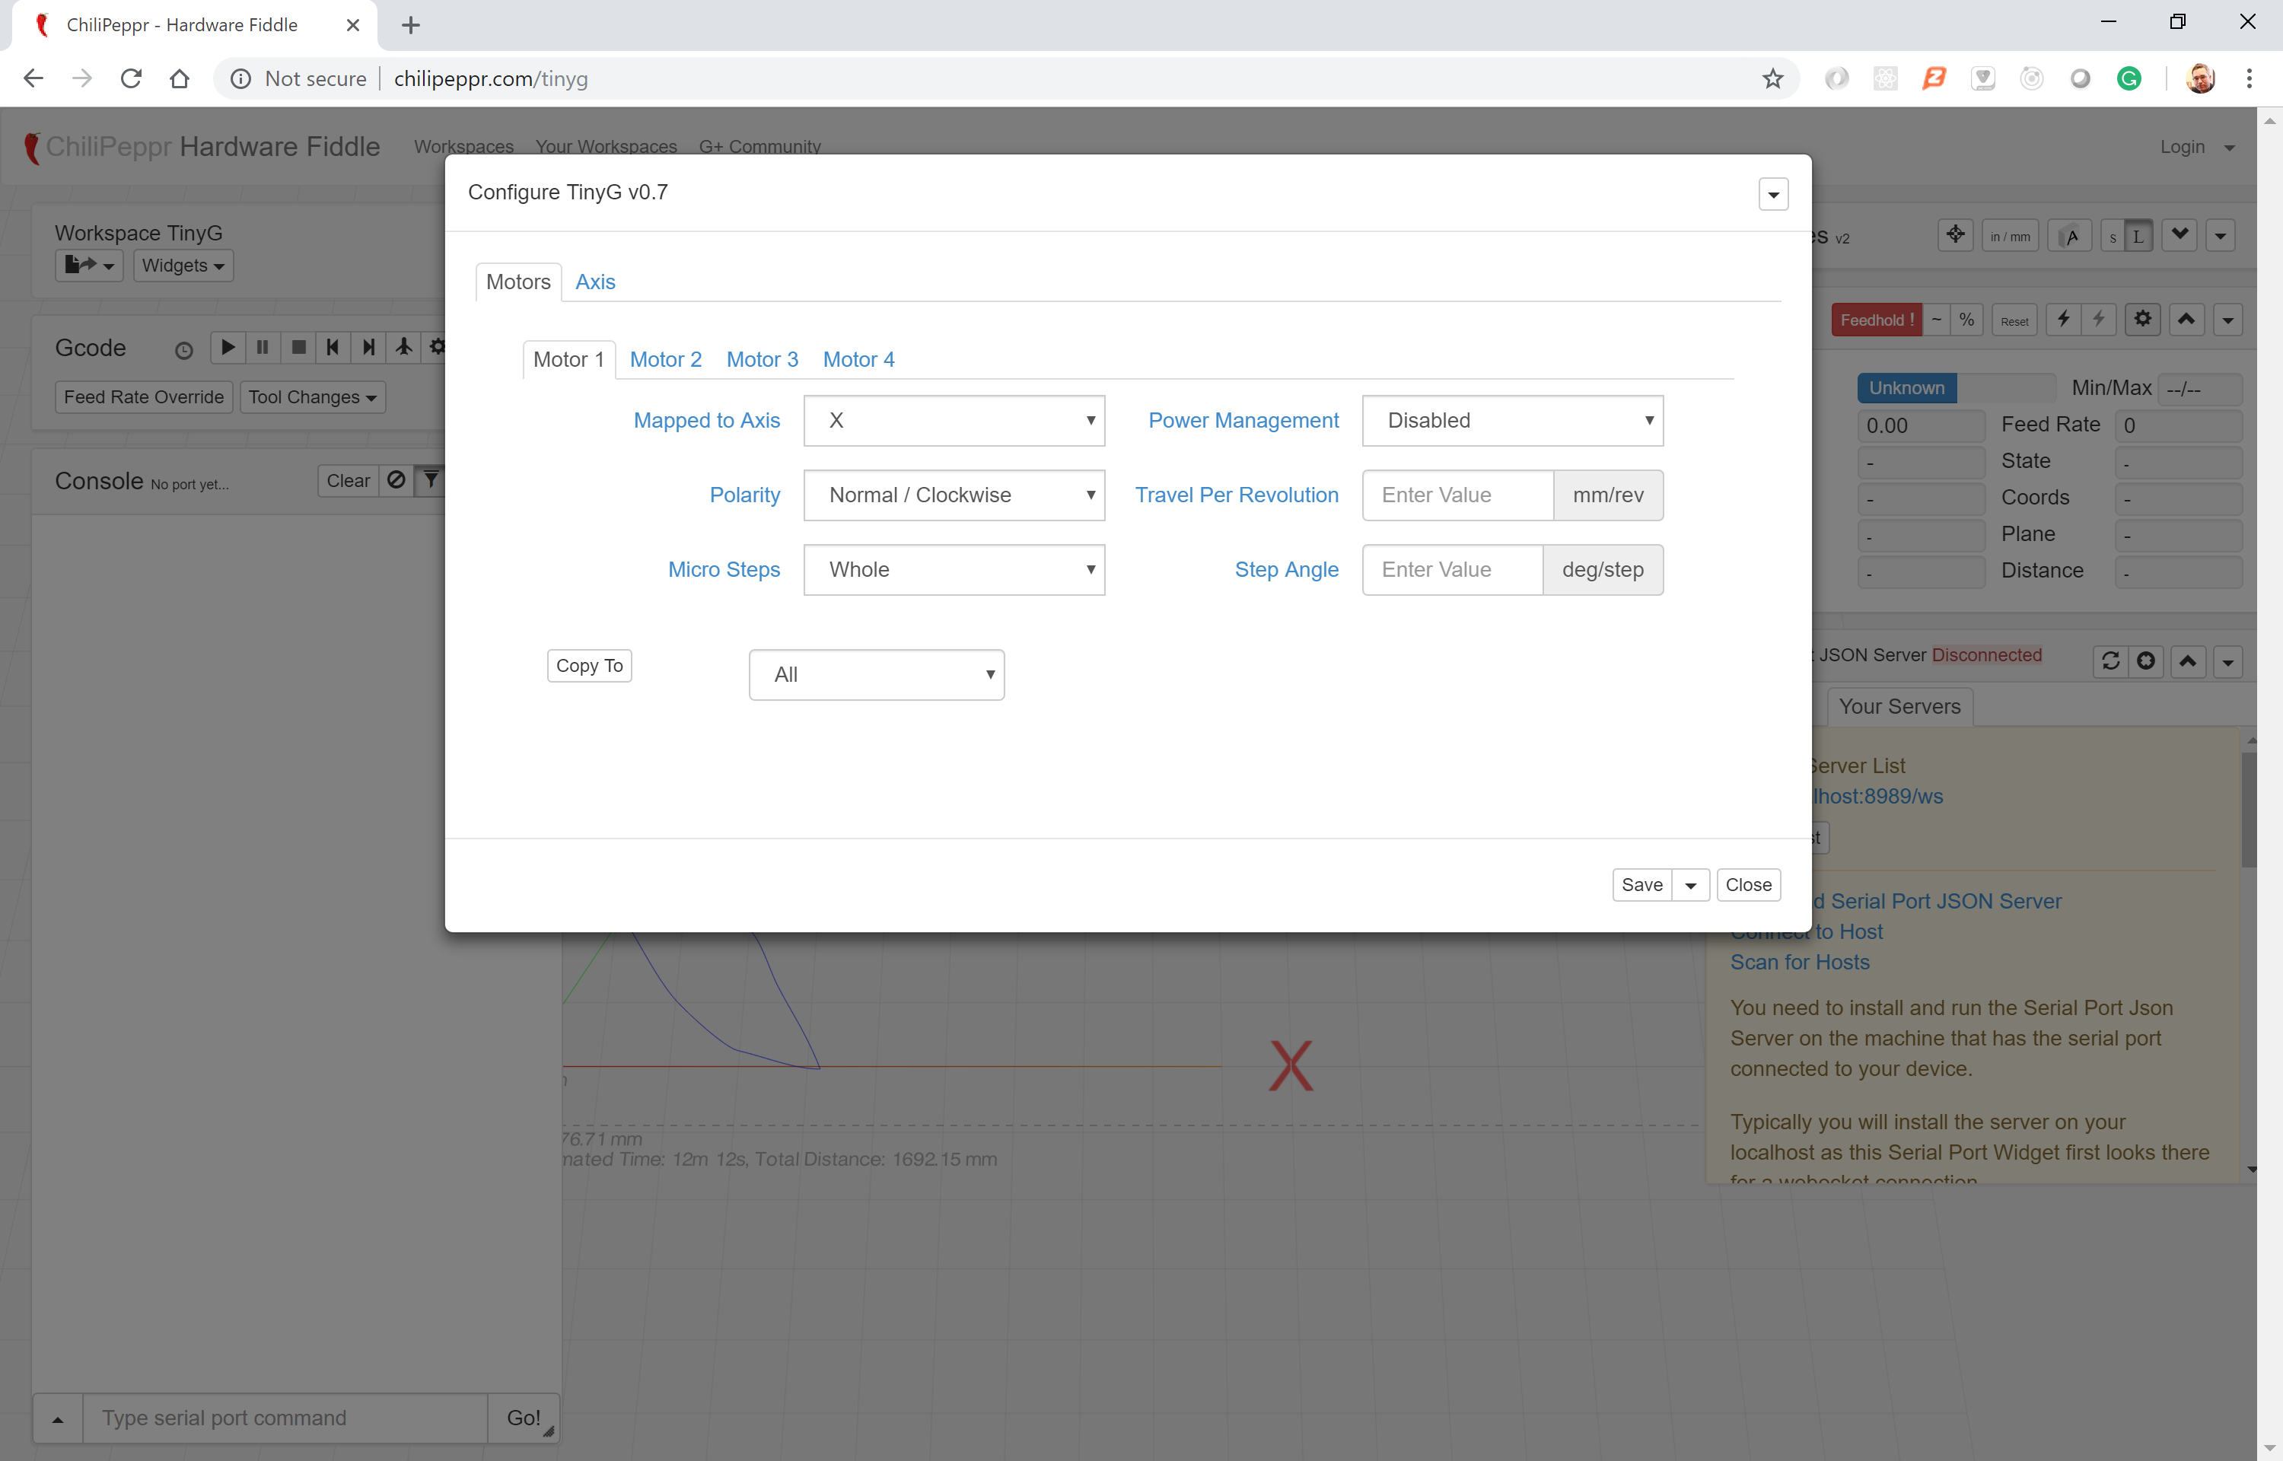The image size is (2283, 1461).
Task: Open Configure TinyG dialog caret menu
Action: 1772,195
